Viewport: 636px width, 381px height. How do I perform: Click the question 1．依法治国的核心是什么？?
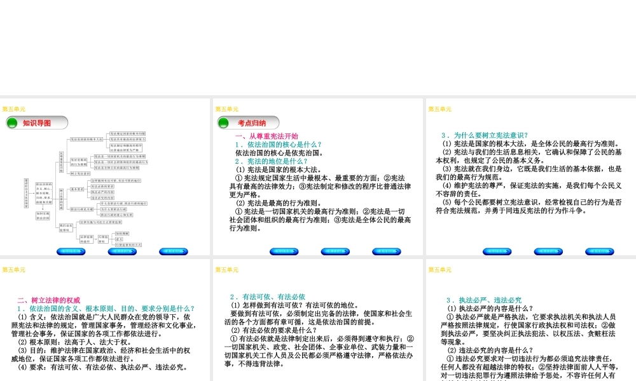279,145
